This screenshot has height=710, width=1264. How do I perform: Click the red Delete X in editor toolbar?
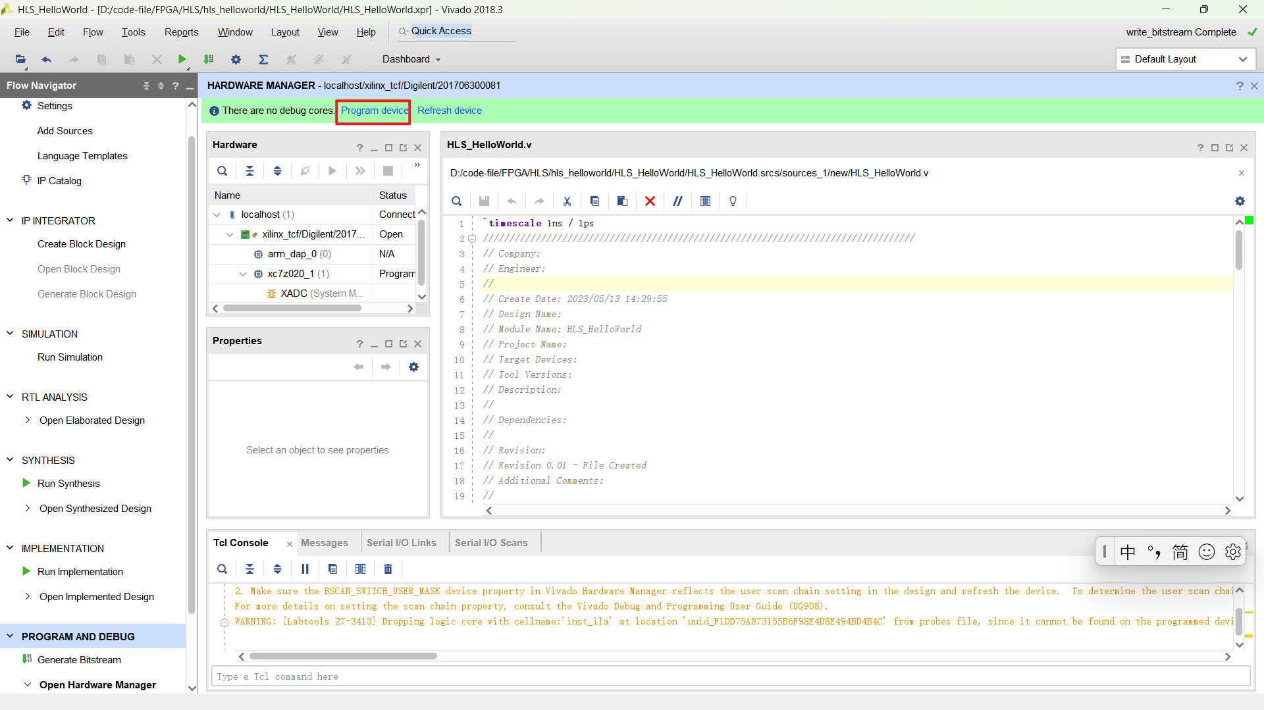(x=650, y=201)
